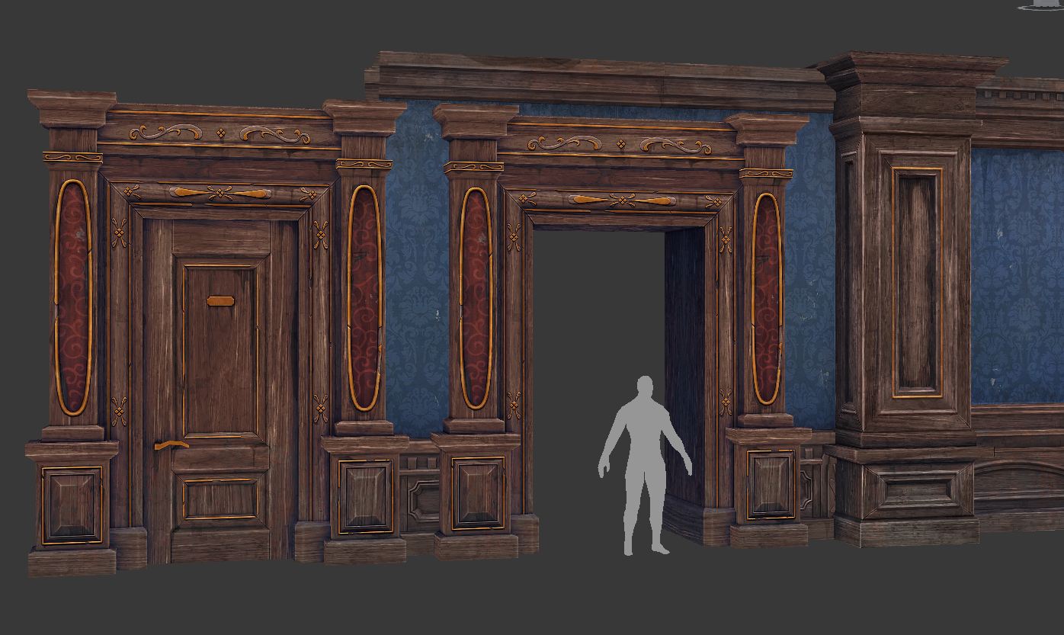
Task: Click the blue wallpaper right of the large column
Action: click(1018, 274)
